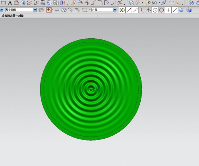Open the Part Navigator list icon
The height and width of the screenshot is (166, 199).
(131, 3)
